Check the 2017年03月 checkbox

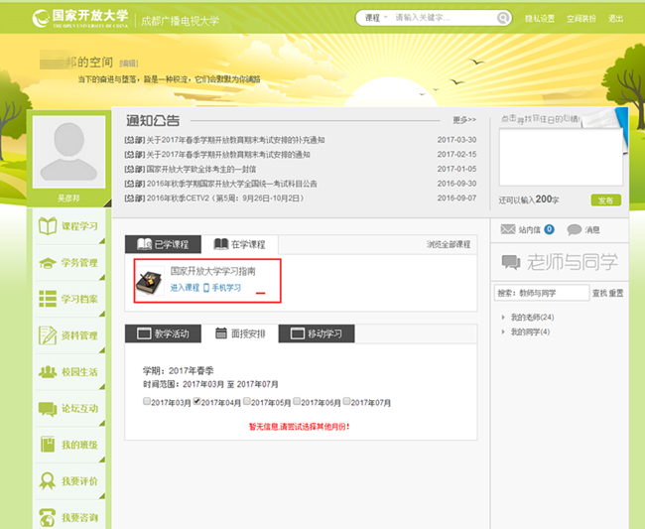pos(147,401)
